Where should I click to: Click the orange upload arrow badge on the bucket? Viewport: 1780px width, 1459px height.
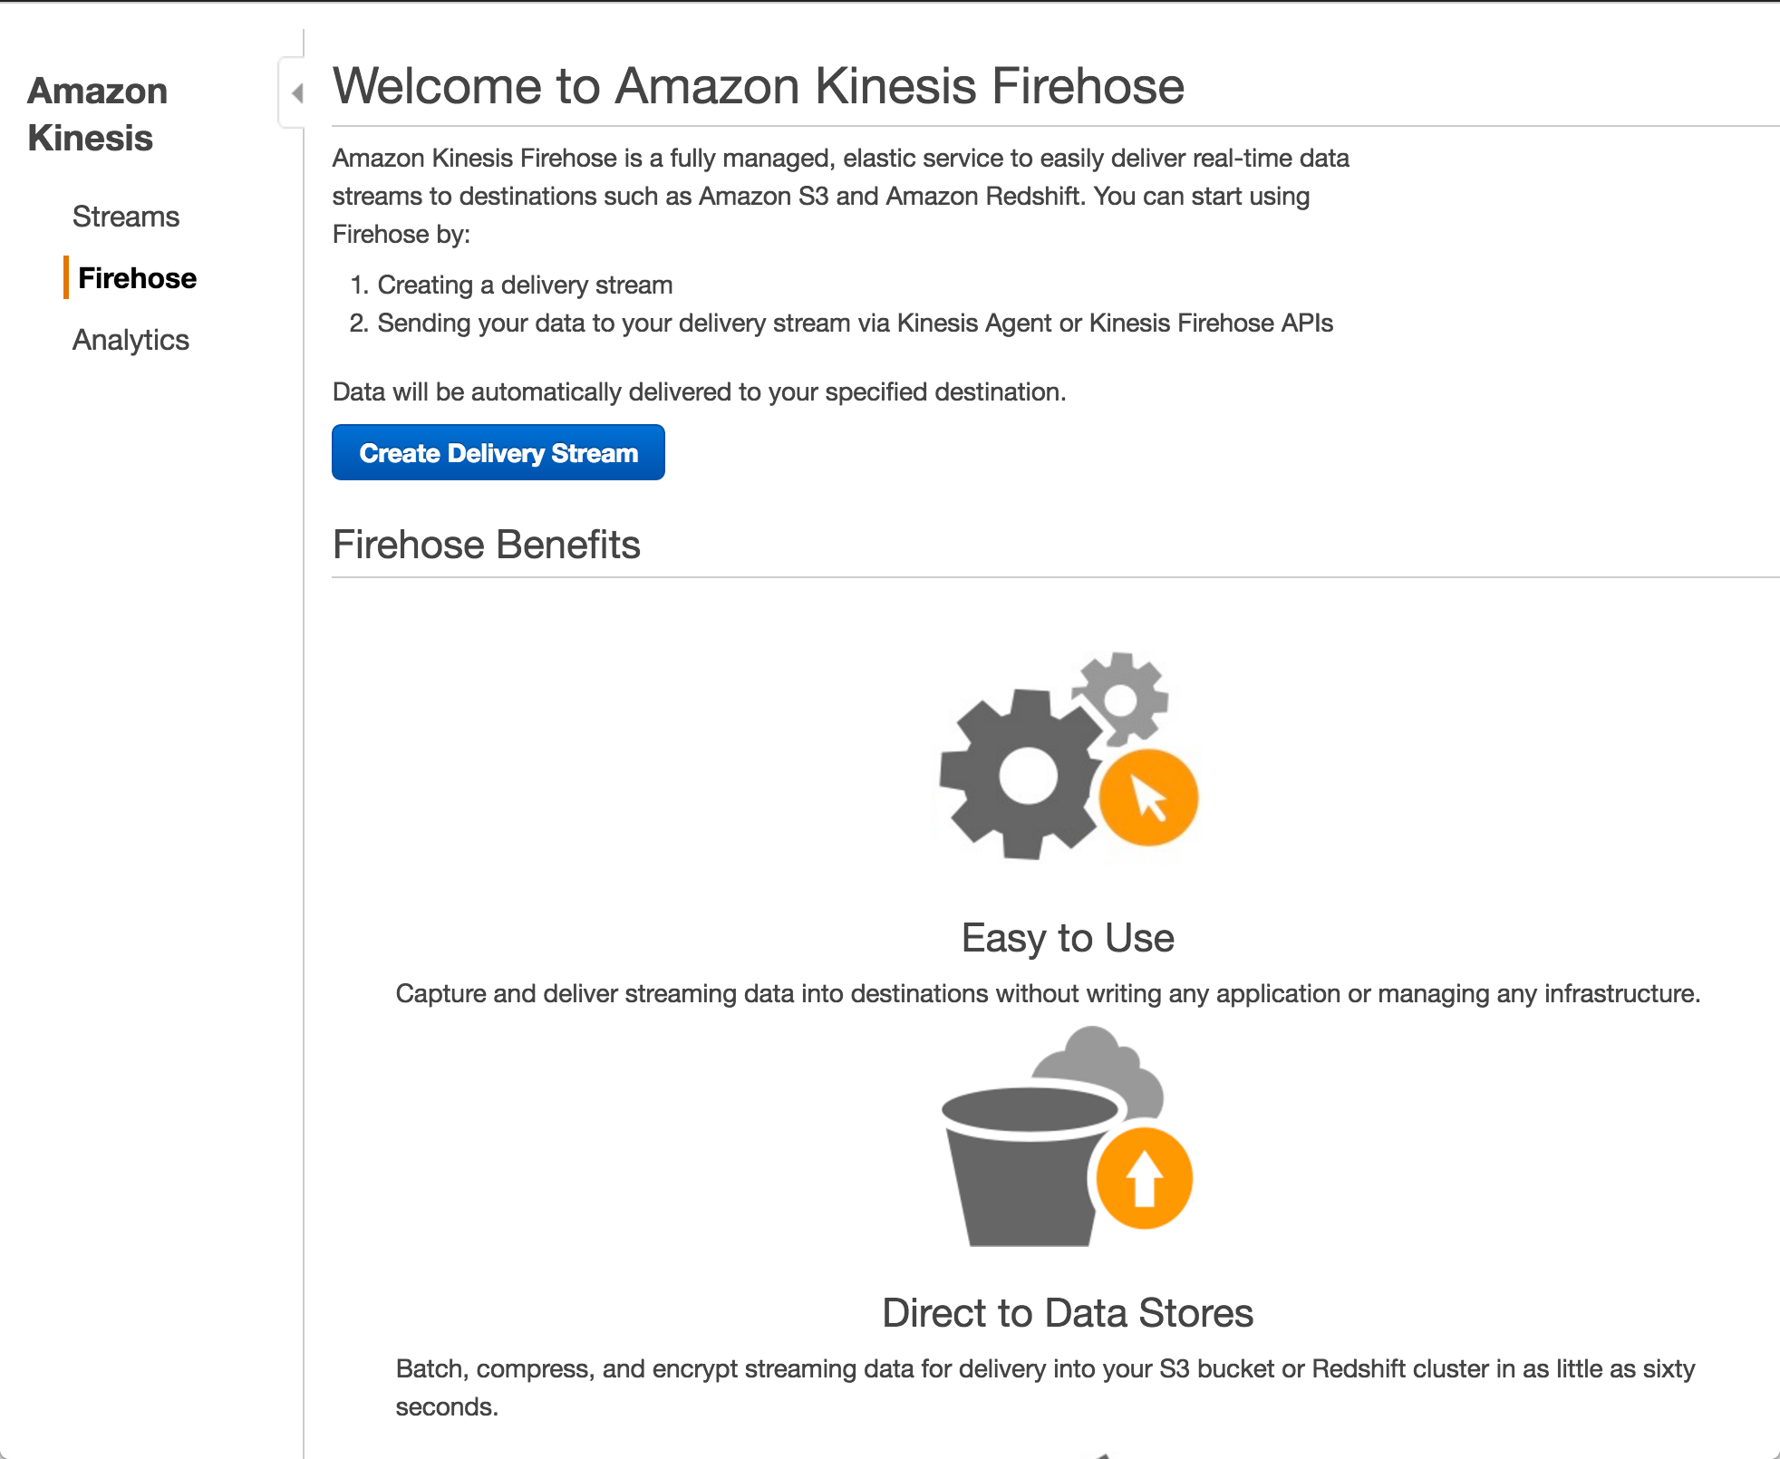tap(1143, 1177)
